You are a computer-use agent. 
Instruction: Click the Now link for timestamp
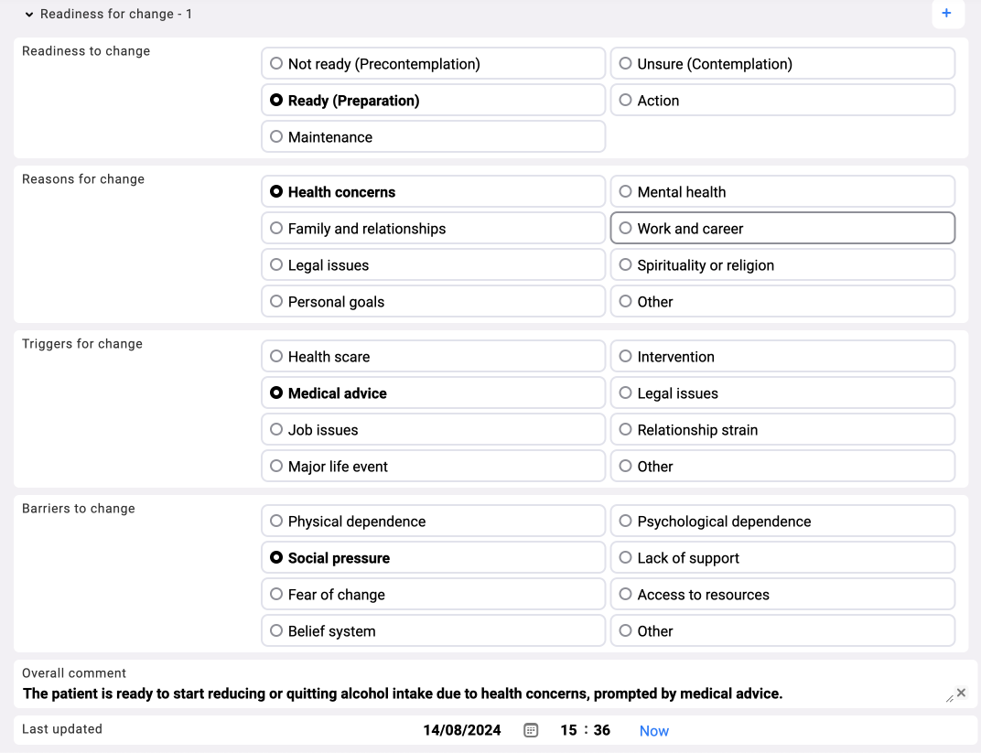653,731
